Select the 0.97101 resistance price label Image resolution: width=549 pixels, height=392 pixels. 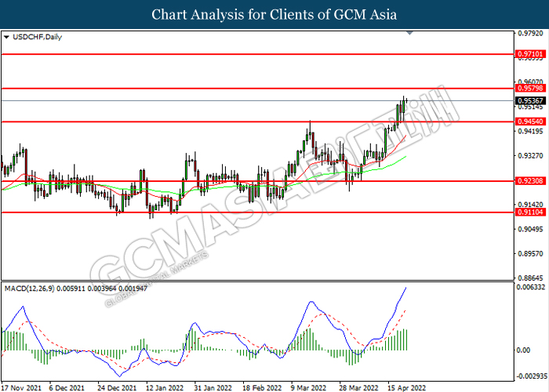(x=530, y=54)
